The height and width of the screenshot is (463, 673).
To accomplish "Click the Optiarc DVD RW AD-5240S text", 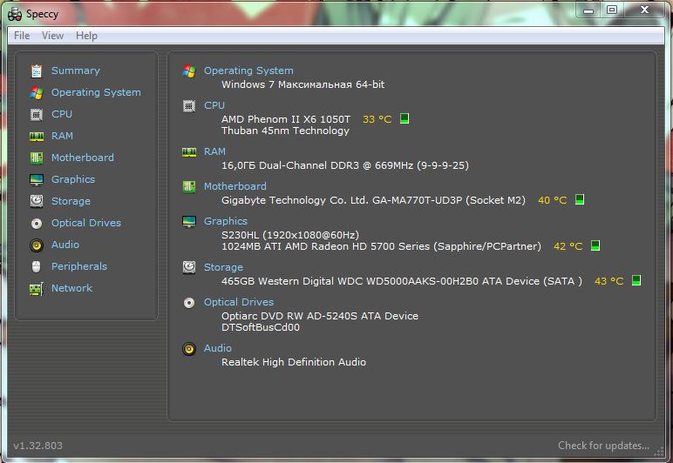I will [x=320, y=316].
